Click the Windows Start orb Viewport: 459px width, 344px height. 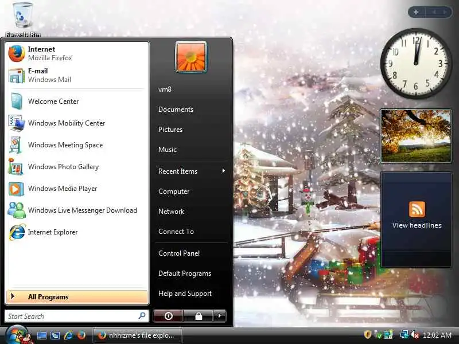coord(17,335)
